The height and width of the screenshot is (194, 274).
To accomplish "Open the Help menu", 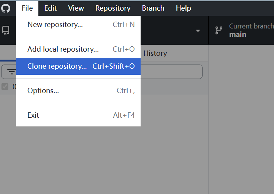I will coord(183,8).
